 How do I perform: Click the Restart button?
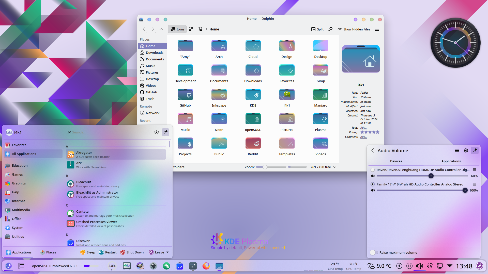pyautogui.click(x=108, y=252)
